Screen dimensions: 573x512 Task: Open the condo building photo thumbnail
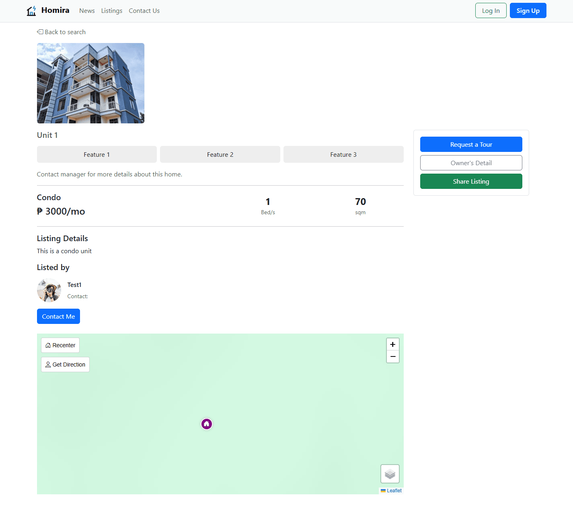point(90,83)
